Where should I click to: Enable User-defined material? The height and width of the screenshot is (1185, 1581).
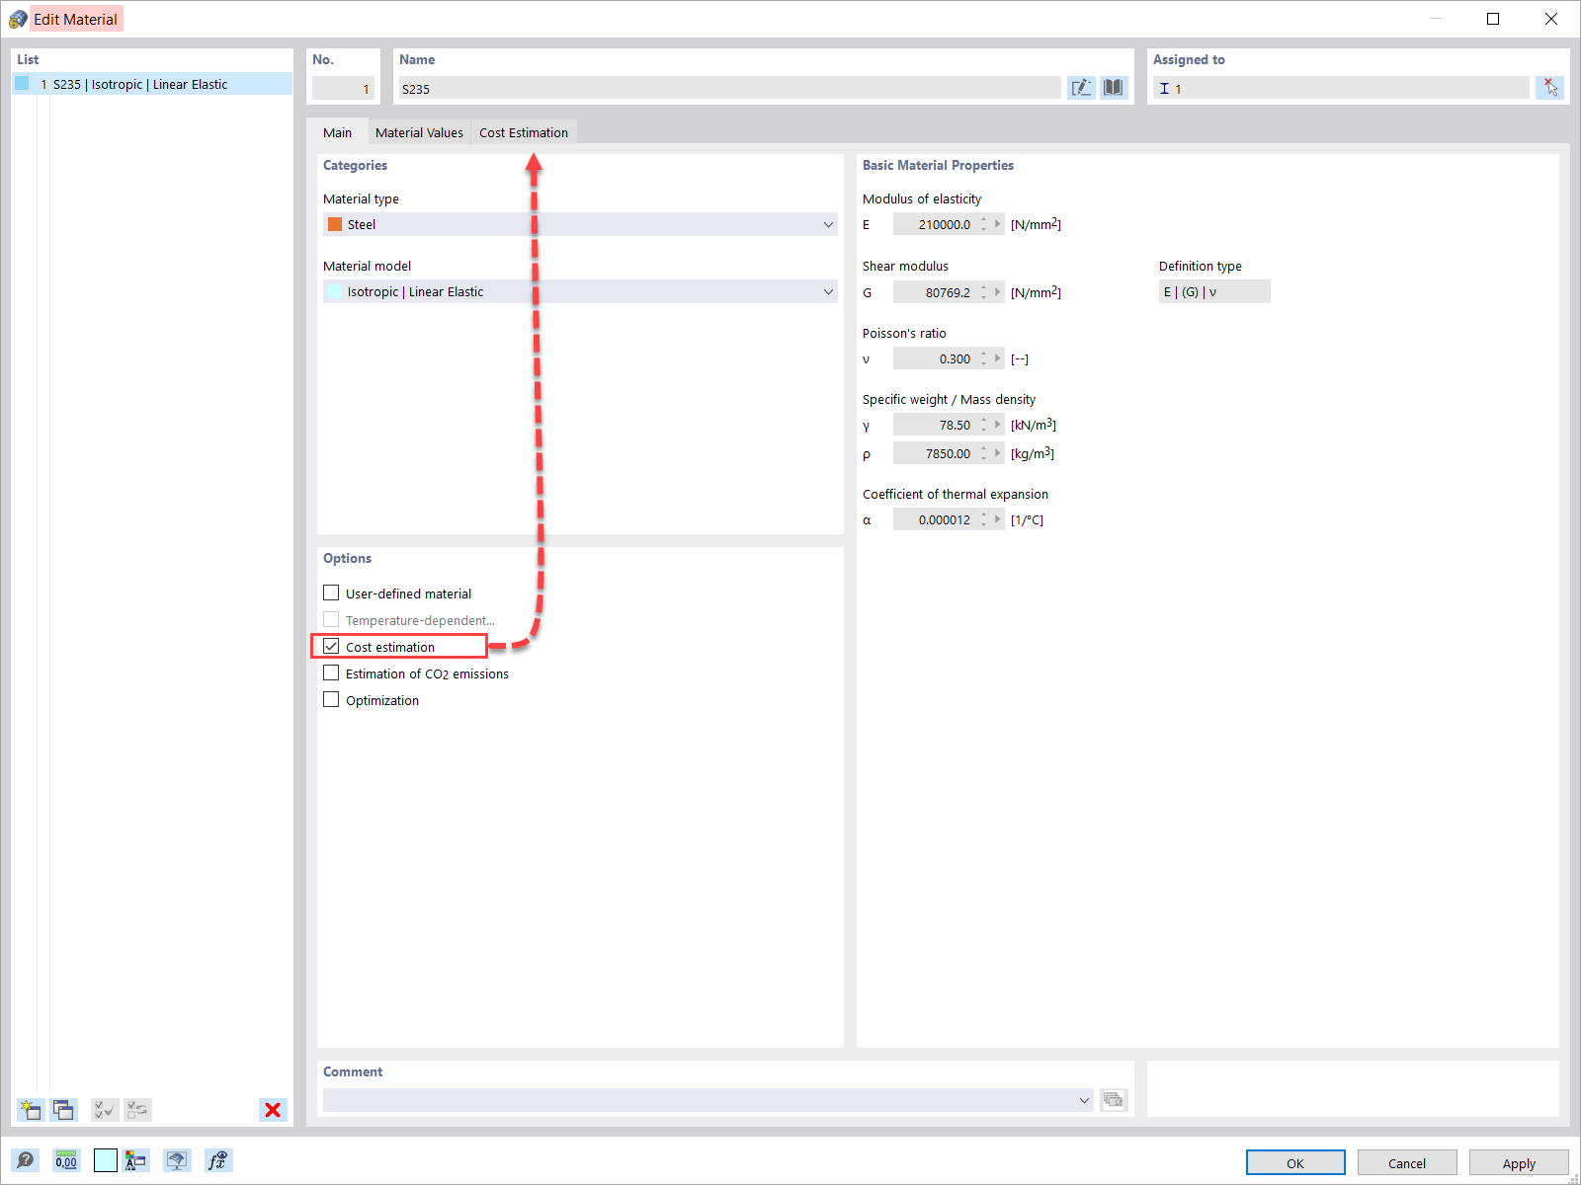331,592
